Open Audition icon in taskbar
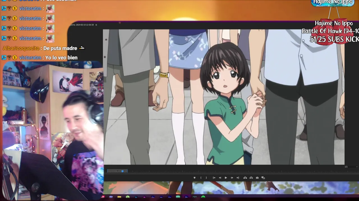Screen dimensions: 359x201 [x=170, y=197]
